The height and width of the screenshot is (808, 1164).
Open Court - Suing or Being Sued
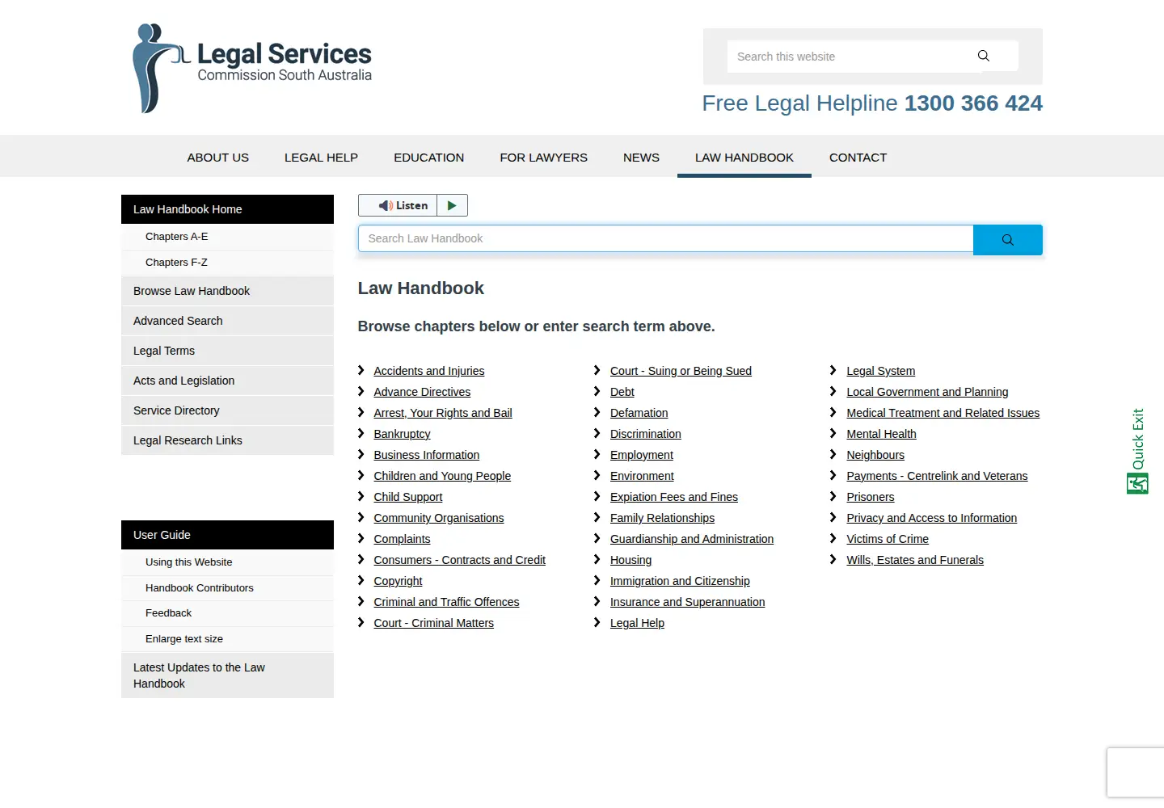point(681,371)
